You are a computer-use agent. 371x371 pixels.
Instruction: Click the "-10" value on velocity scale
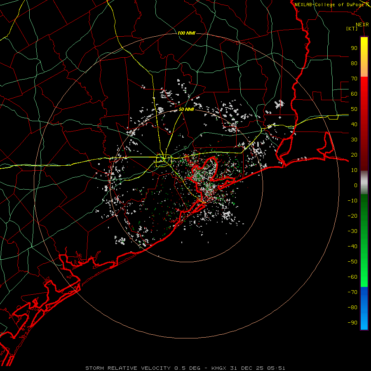(352, 201)
